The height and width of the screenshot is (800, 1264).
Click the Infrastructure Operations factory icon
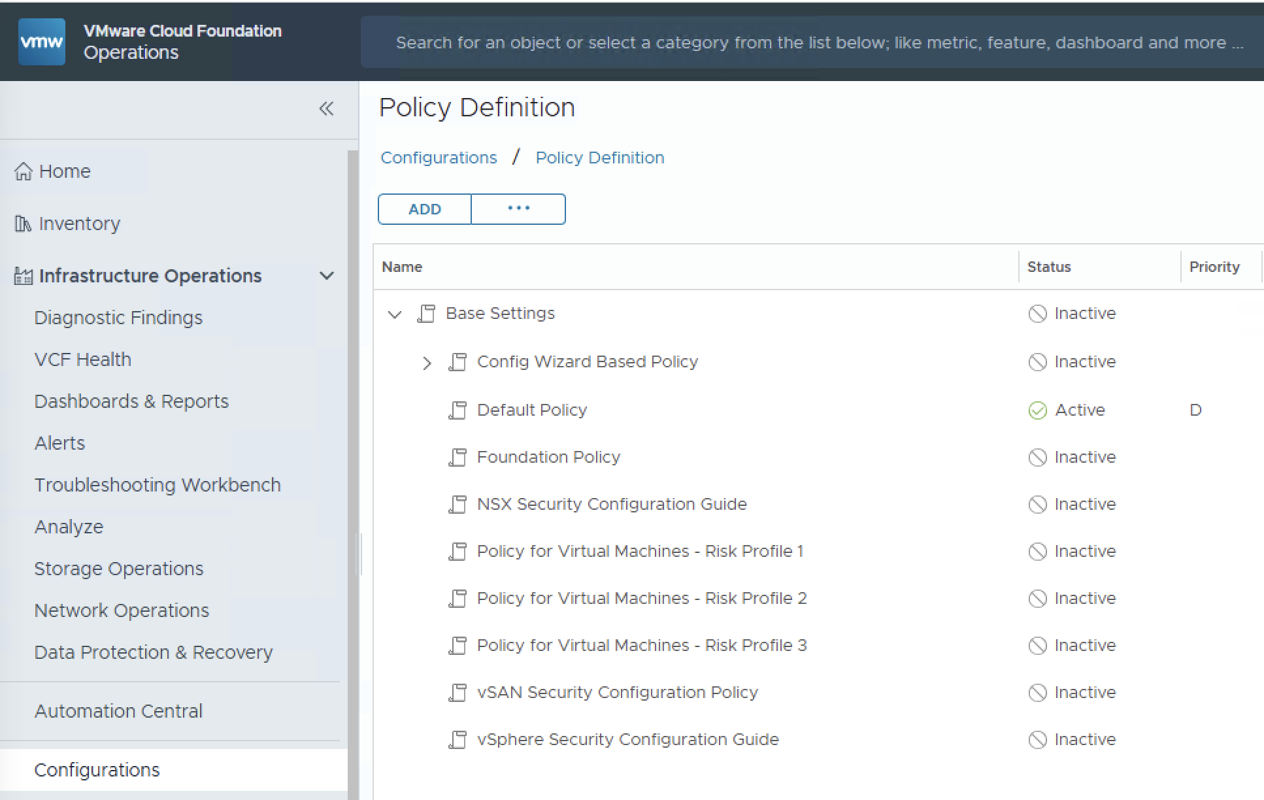coord(23,276)
